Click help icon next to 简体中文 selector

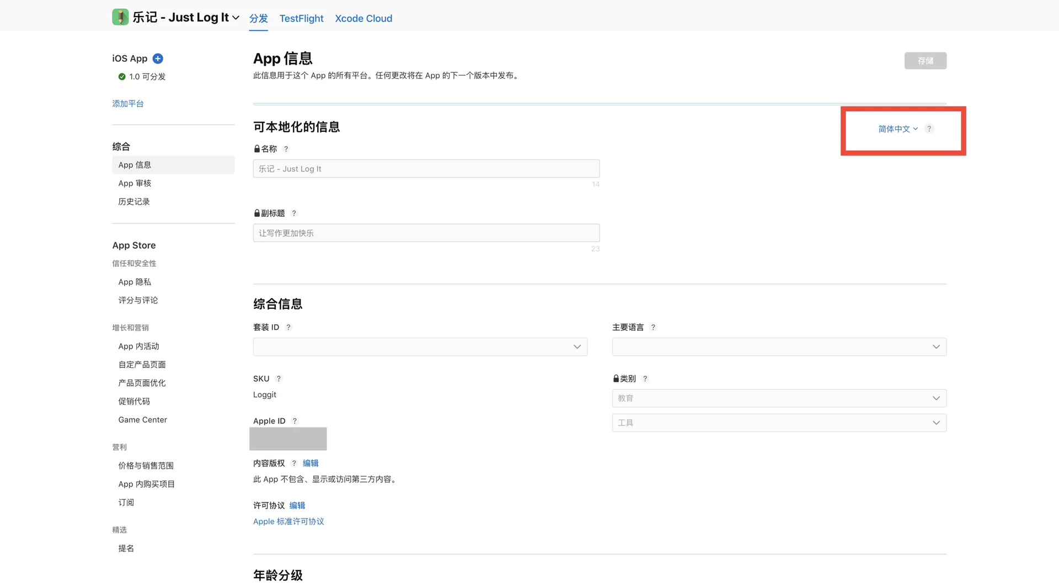coord(929,129)
